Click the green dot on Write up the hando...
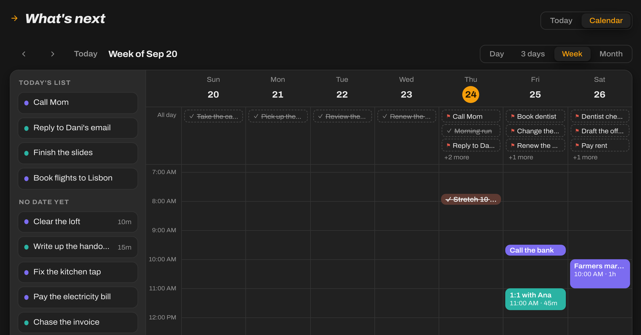The width and height of the screenshot is (641, 335). 26,247
